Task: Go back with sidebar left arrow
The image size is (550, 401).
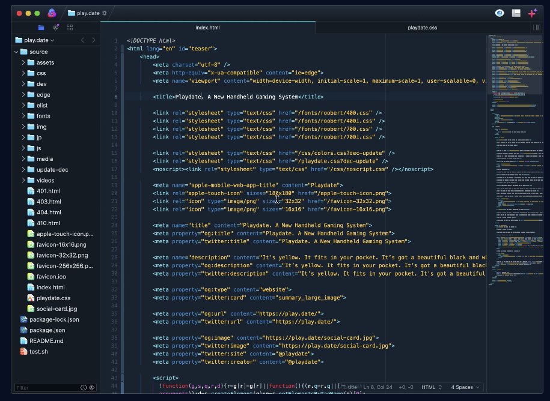Action: tap(82, 40)
